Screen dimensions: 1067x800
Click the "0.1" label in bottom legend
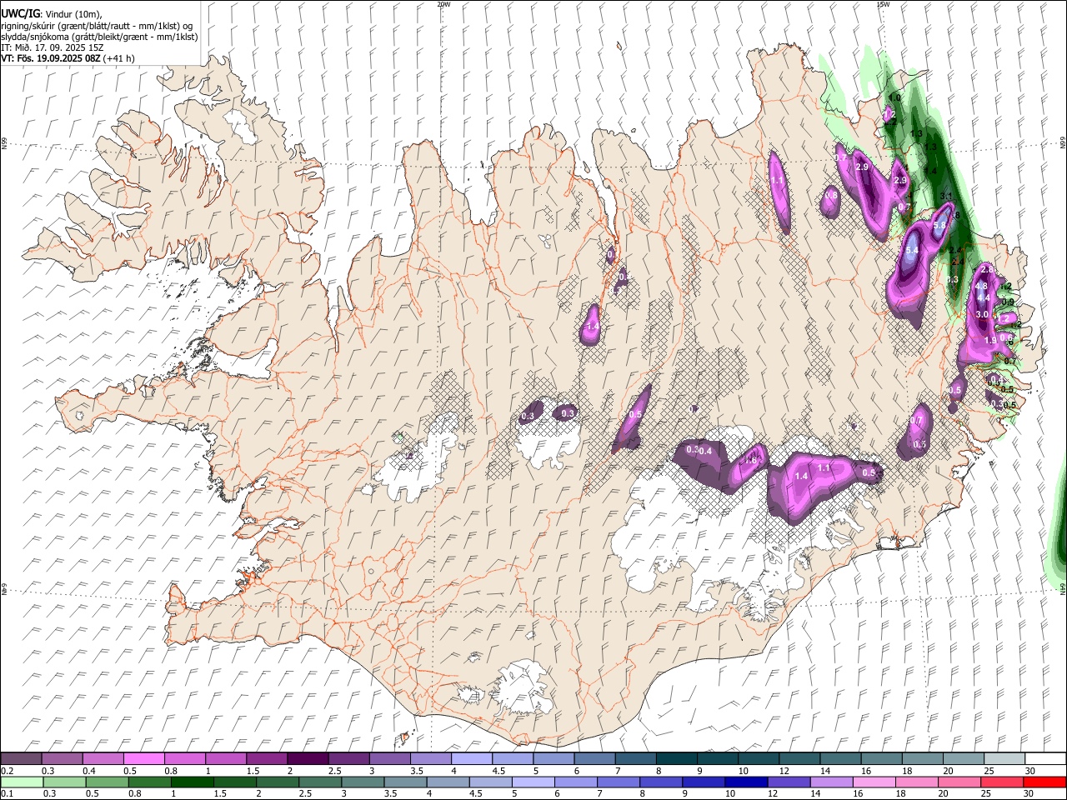(8, 793)
